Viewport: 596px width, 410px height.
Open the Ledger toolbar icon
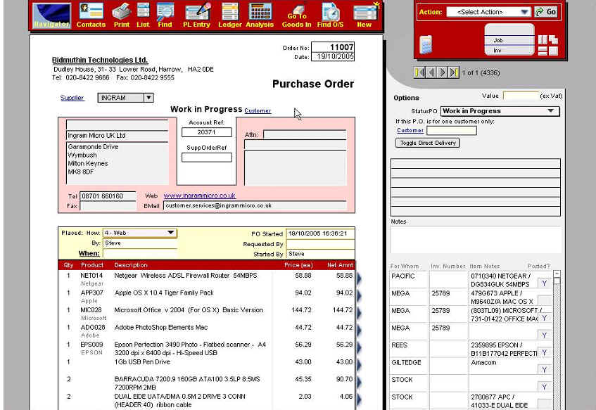230,15
